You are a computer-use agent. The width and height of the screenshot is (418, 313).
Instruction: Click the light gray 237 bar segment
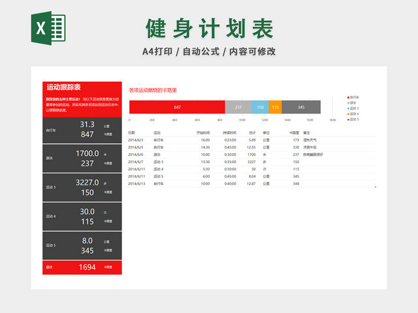point(238,107)
